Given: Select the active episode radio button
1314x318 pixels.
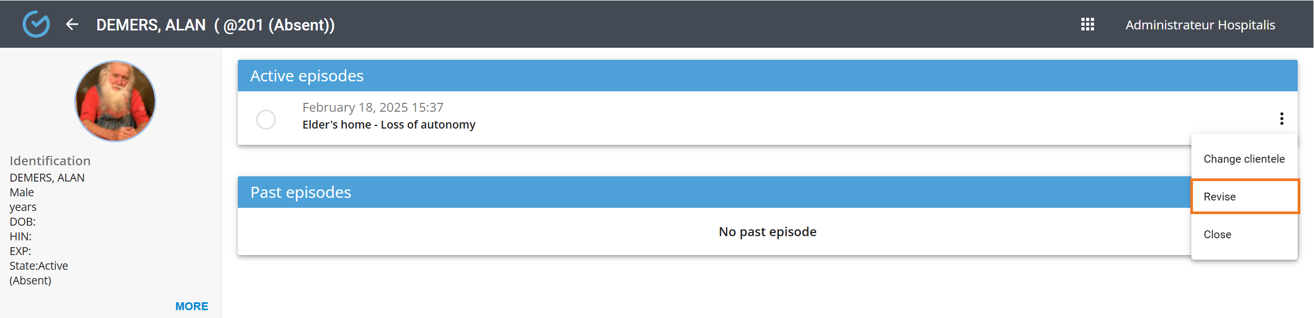Looking at the screenshot, I should (x=266, y=120).
